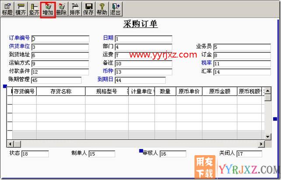Click the 币种 field containing 13
The height and width of the screenshot is (180, 281).
pos(143,72)
